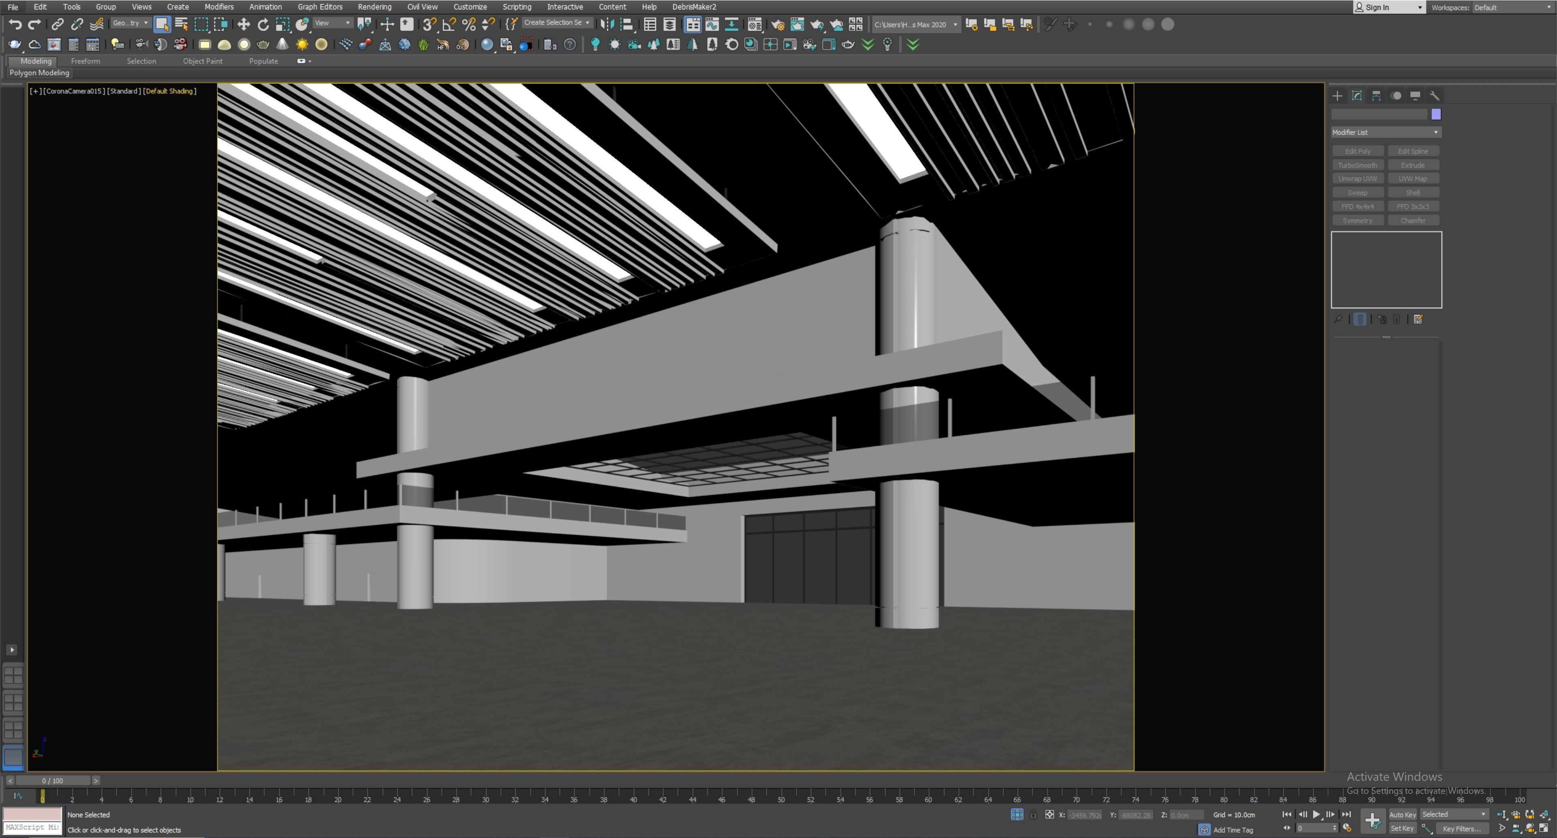
Task: Click the MAXScript mini listener field
Action: tap(32, 828)
